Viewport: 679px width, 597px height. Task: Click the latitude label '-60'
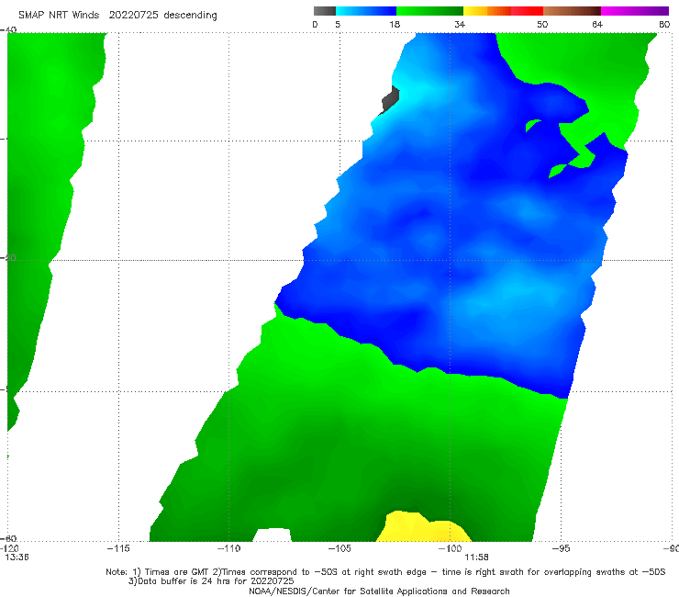[x=8, y=538]
